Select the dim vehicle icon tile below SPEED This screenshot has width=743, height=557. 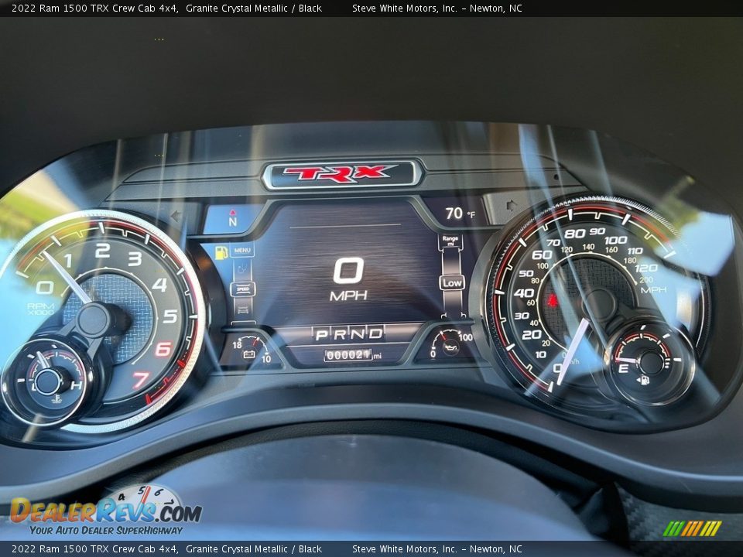point(242,309)
